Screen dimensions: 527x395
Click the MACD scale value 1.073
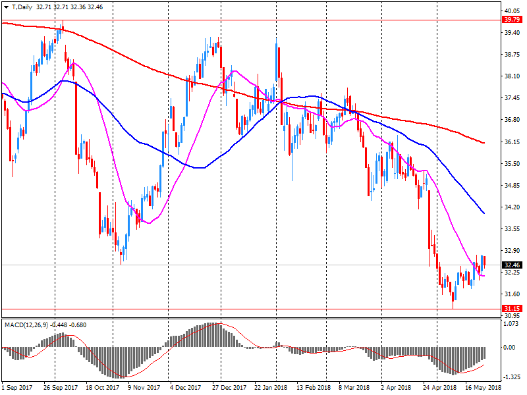pyautogui.click(x=511, y=324)
